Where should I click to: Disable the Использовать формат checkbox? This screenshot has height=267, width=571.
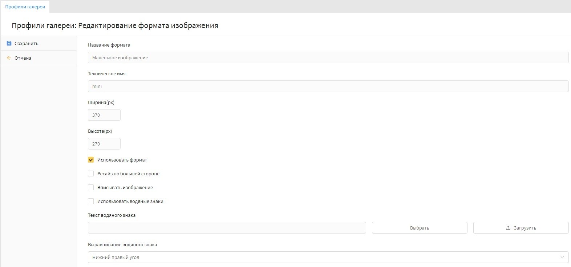pyautogui.click(x=91, y=160)
